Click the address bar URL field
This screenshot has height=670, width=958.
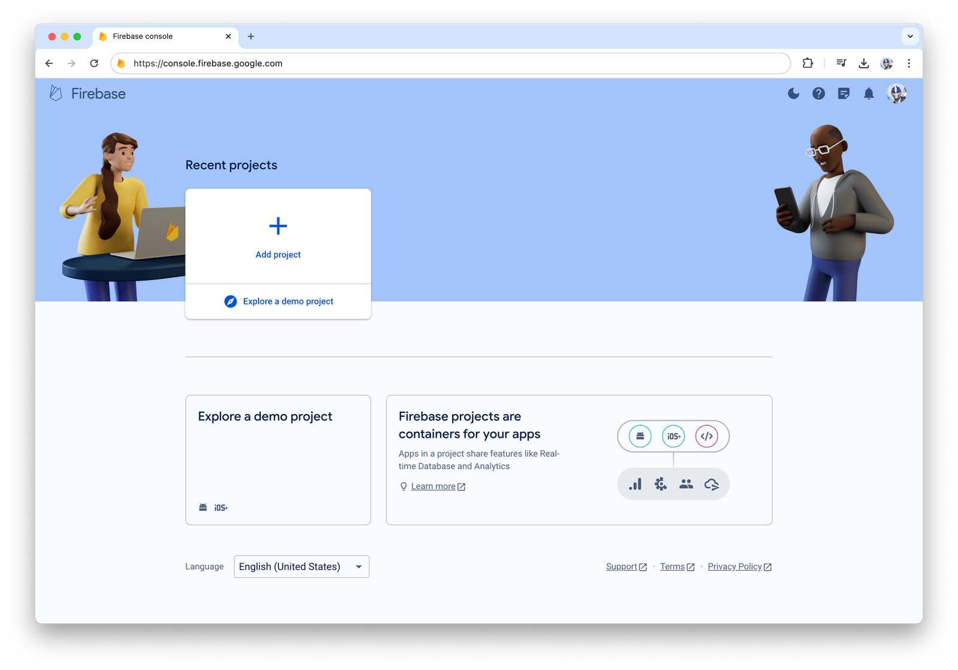click(450, 63)
